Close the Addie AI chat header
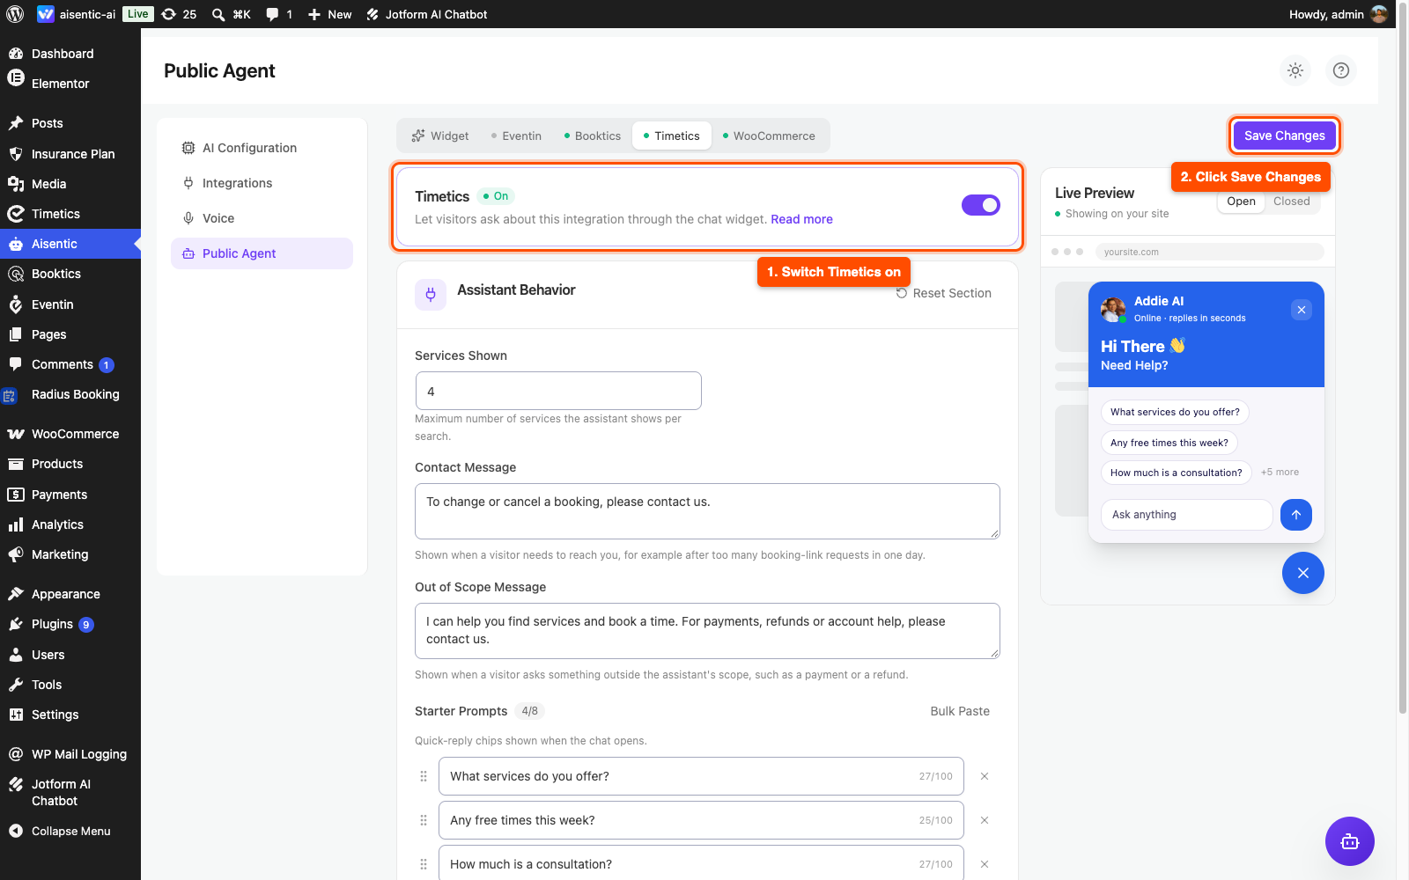The width and height of the screenshot is (1409, 880). [x=1302, y=310]
